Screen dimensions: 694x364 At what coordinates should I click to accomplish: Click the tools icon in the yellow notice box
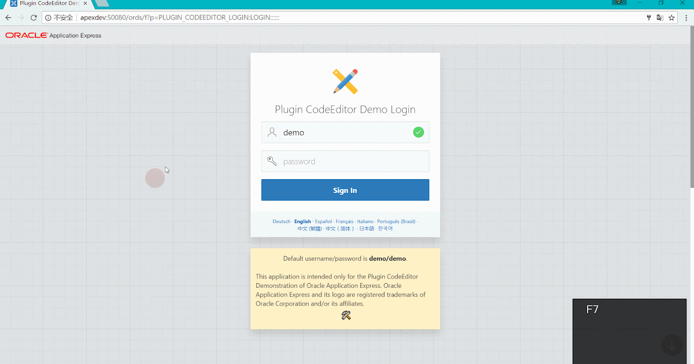[x=345, y=315]
